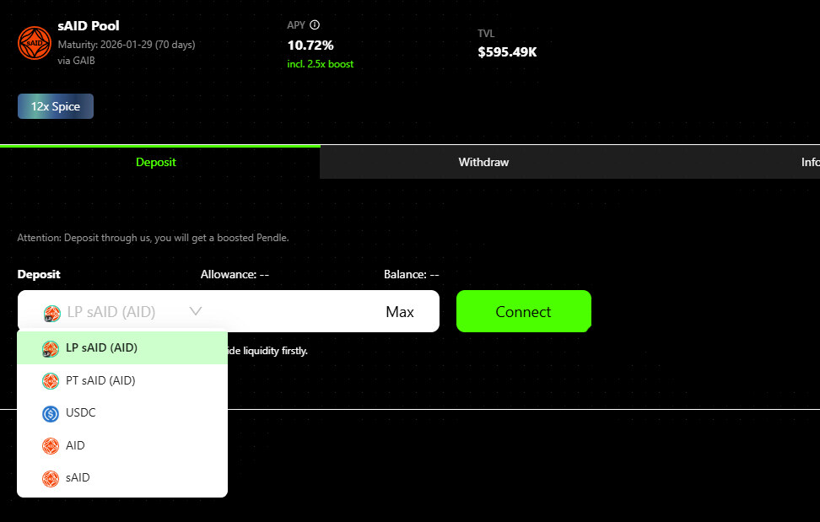This screenshot has height=522, width=820.
Task: Click the LP token icon in deposit field
Action: coord(51,313)
